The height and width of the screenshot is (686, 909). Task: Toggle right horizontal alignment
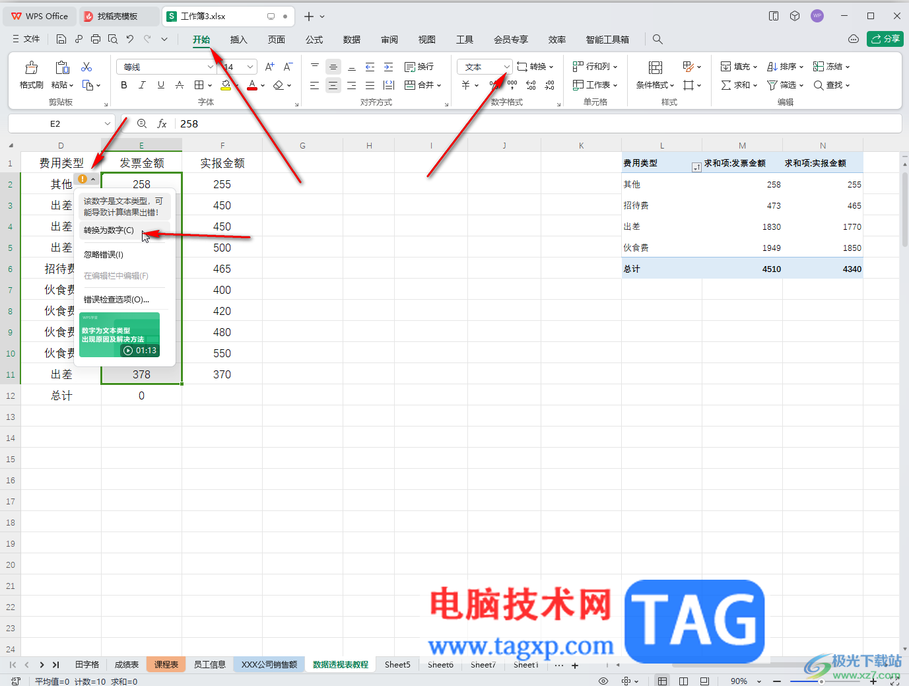click(351, 85)
